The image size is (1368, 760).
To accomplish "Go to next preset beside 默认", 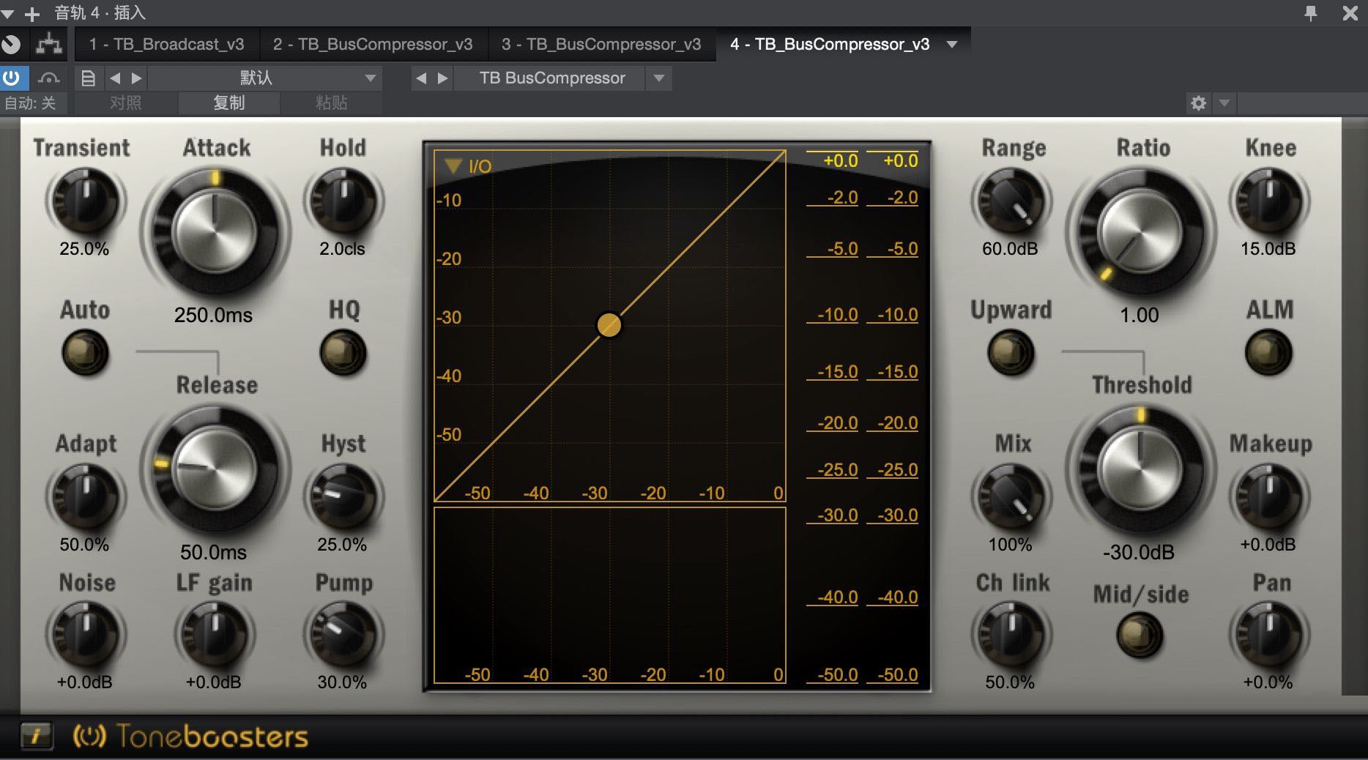I will click(136, 78).
